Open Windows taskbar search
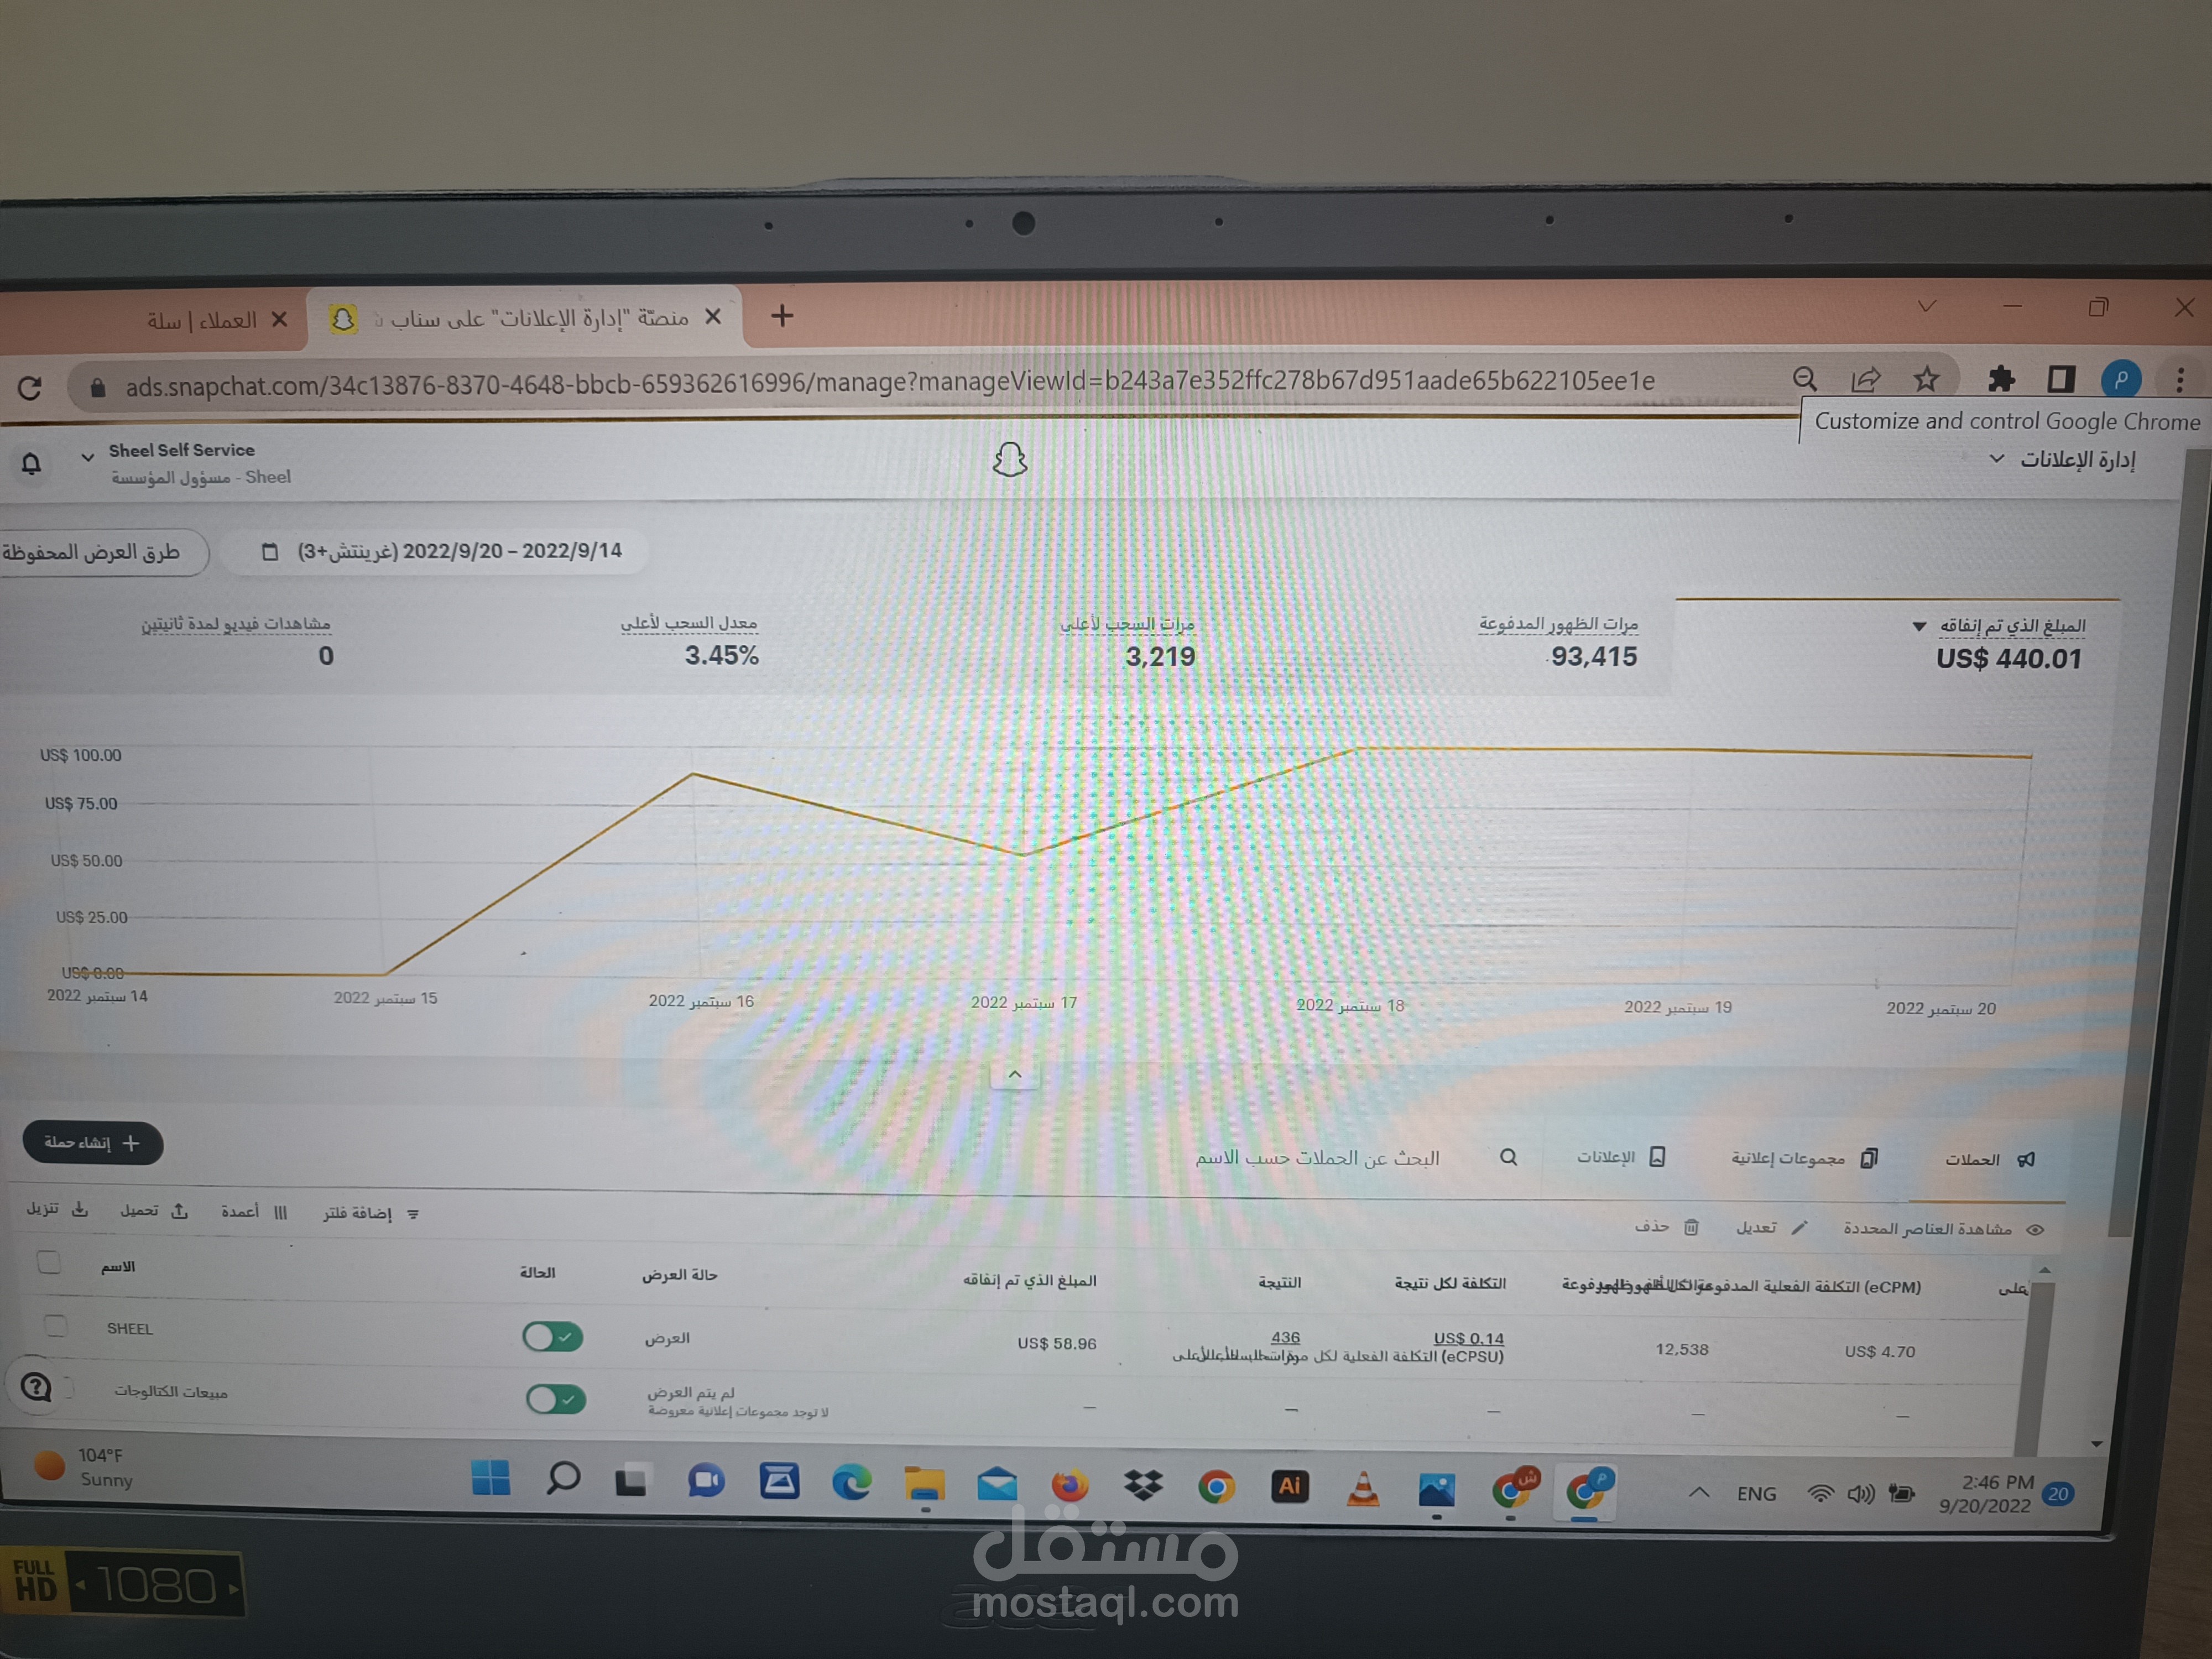 point(563,1477)
